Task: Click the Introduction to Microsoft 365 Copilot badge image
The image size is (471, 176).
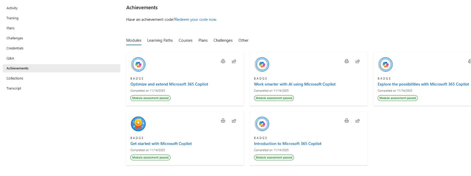Action: (x=262, y=124)
